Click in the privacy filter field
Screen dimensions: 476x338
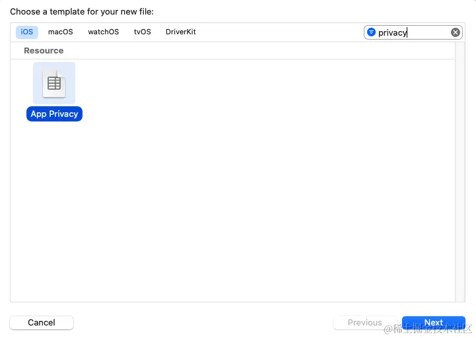pos(413,32)
